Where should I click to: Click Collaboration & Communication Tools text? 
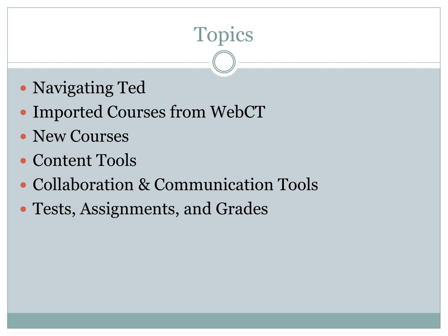coord(175,185)
